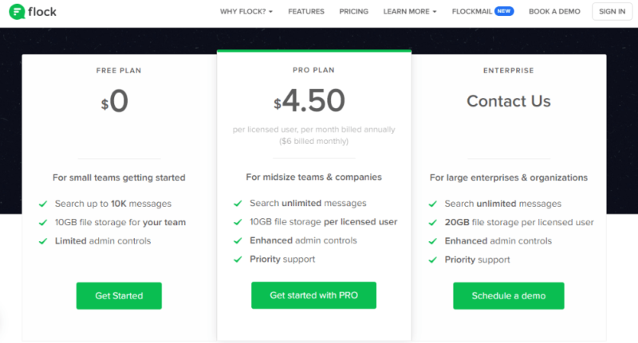Click the BOOK A DEMO link
This screenshot has width=638, height=343.
tap(555, 12)
